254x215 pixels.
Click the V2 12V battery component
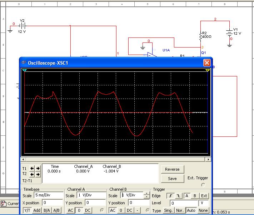tap(22, 26)
